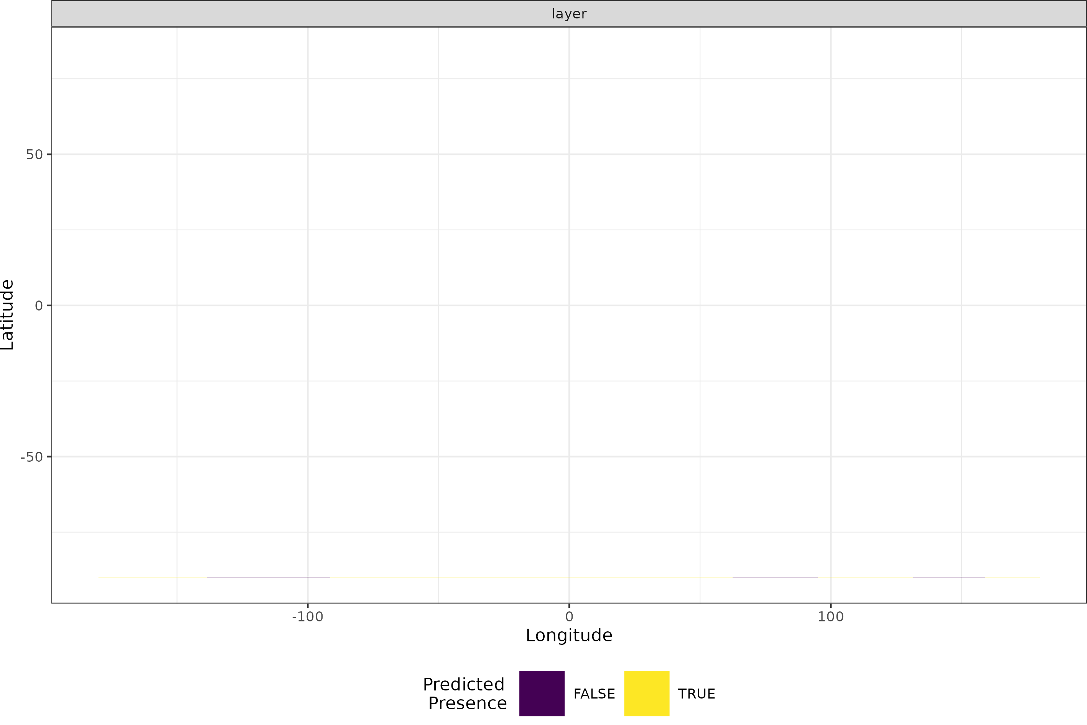
Task: Click the yellow TRUE legend swatch
Action: click(646, 693)
